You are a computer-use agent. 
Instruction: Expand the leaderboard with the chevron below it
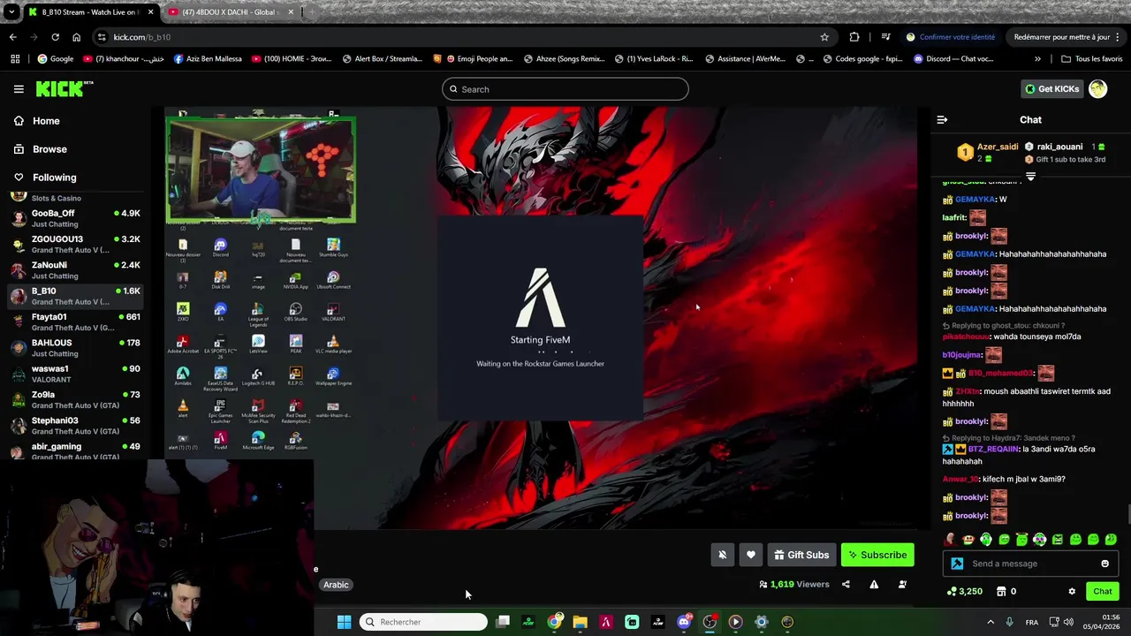pyautogui.click(x=1030, y=177)
